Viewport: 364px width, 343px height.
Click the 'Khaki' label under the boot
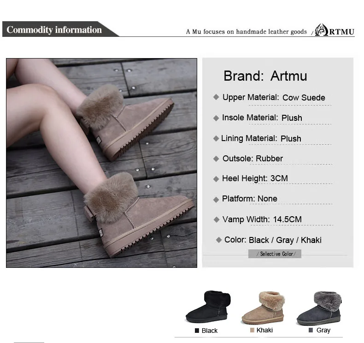(264, 330)
